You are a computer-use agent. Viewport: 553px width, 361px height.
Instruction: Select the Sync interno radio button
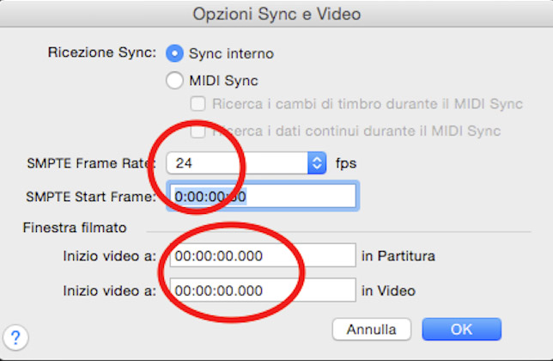(174, 53)
